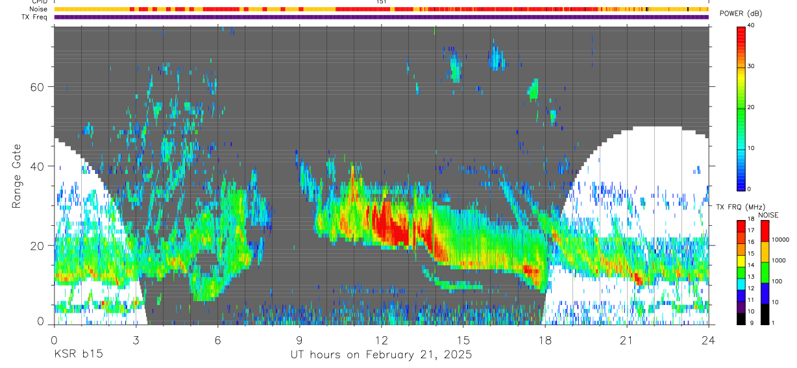The image size is (797, 368).
Task: Click the red 17-18 MHz TX FRQ swatch
Action: [x=741, y=227]
